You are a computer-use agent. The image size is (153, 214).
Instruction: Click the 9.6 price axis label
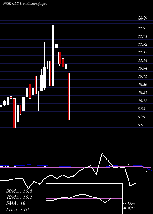click(x=140, y=125)
